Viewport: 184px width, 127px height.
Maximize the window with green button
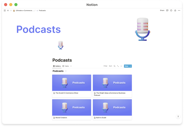point(16,5)
